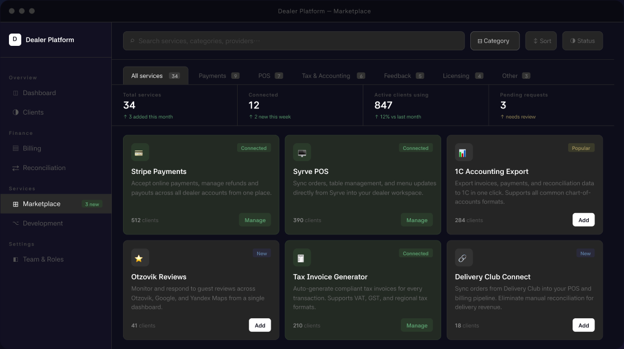The height and width of the screenshot is (349, 624).
Task: Click the Clients sidebar icon
Action: tap(16, 112)
